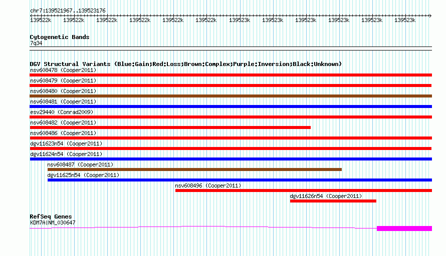Open variant label nsv608487 (Cooper2011)
The height and width of the screenshot is (256, 446).
click(80, 164)
